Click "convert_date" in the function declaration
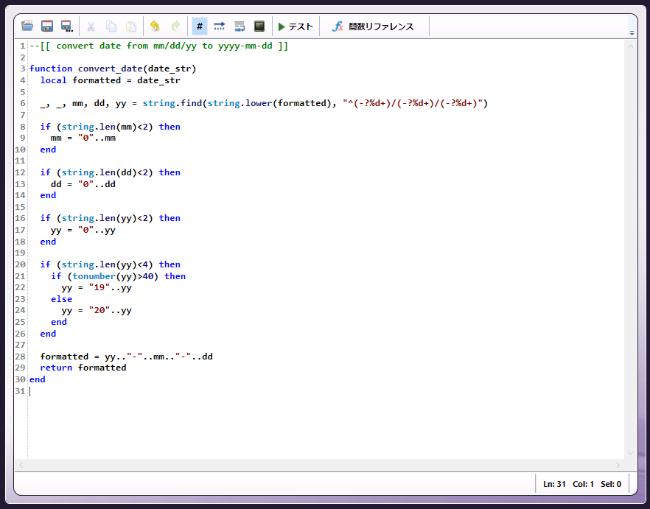 tap(111, 69)
